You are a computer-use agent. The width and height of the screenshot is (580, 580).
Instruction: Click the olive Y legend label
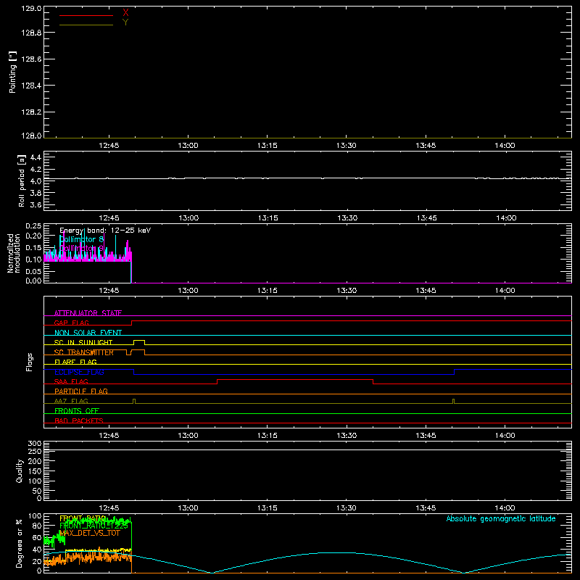[x=125, y=22]
